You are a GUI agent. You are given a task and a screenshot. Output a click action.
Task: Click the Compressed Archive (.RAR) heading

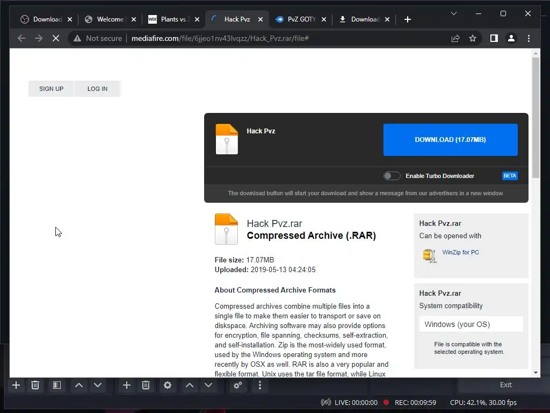pos(311,236)
